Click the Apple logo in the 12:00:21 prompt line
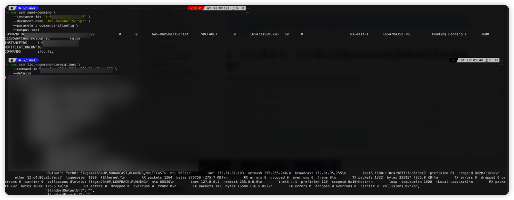 point(12,8)
